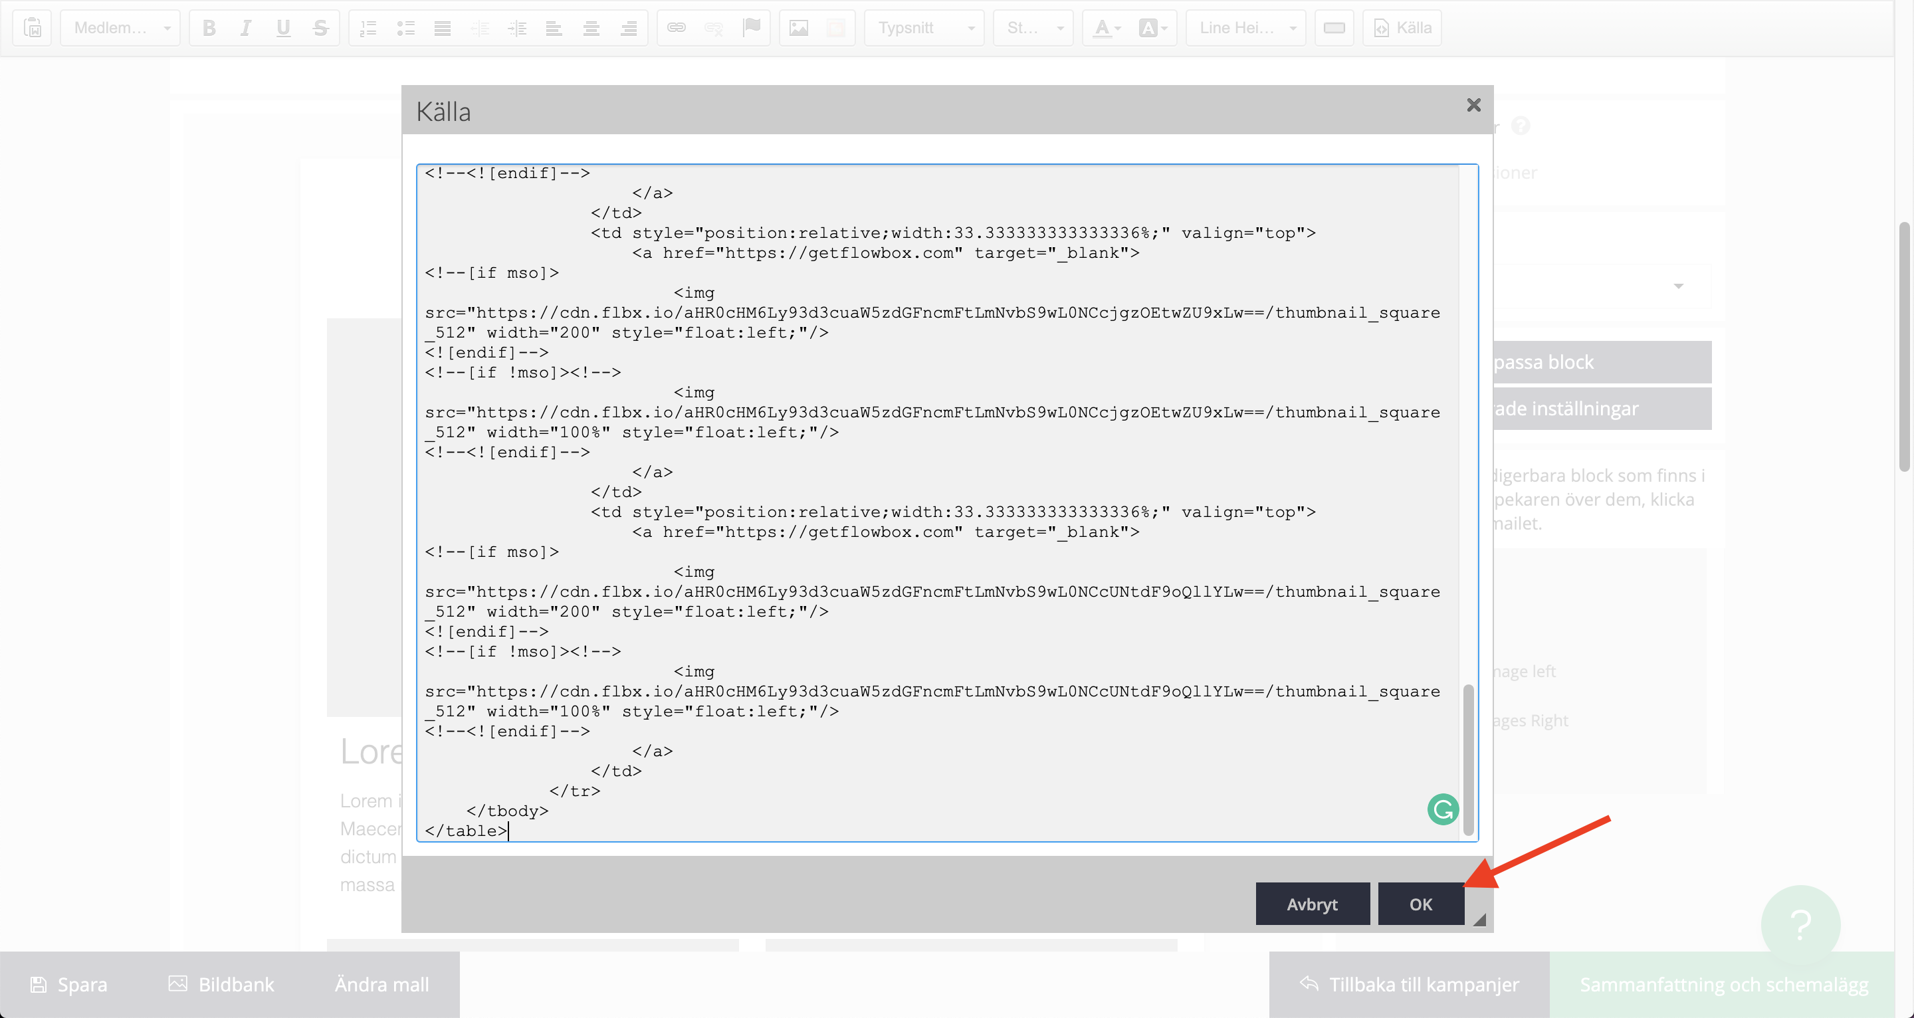Screen dimensions: 1914x1018
Task: Click the help question mark bubble
Action: point(1800,924)
